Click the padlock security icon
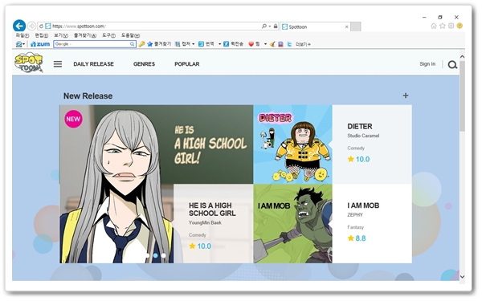482x301 pixels. [276, 26]
